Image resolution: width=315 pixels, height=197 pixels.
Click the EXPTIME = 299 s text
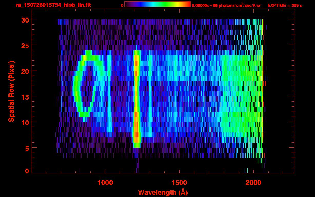[285, 5]
